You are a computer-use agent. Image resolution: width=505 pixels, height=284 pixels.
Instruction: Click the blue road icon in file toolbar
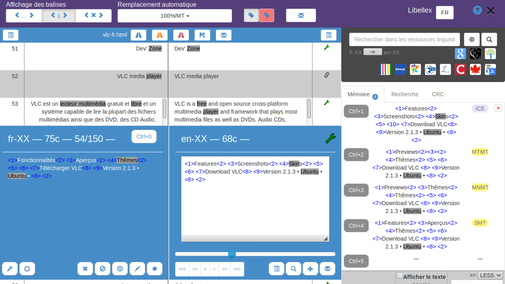138,35
